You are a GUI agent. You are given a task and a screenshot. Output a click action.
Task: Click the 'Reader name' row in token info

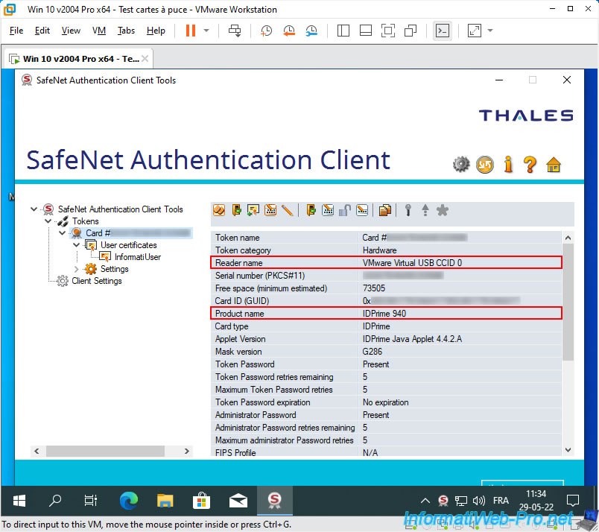click(386, 262)
